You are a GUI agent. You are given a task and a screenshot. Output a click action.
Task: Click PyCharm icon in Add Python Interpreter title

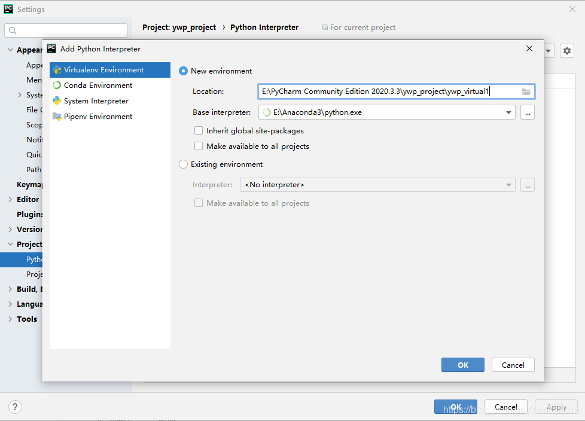point(51,48)
